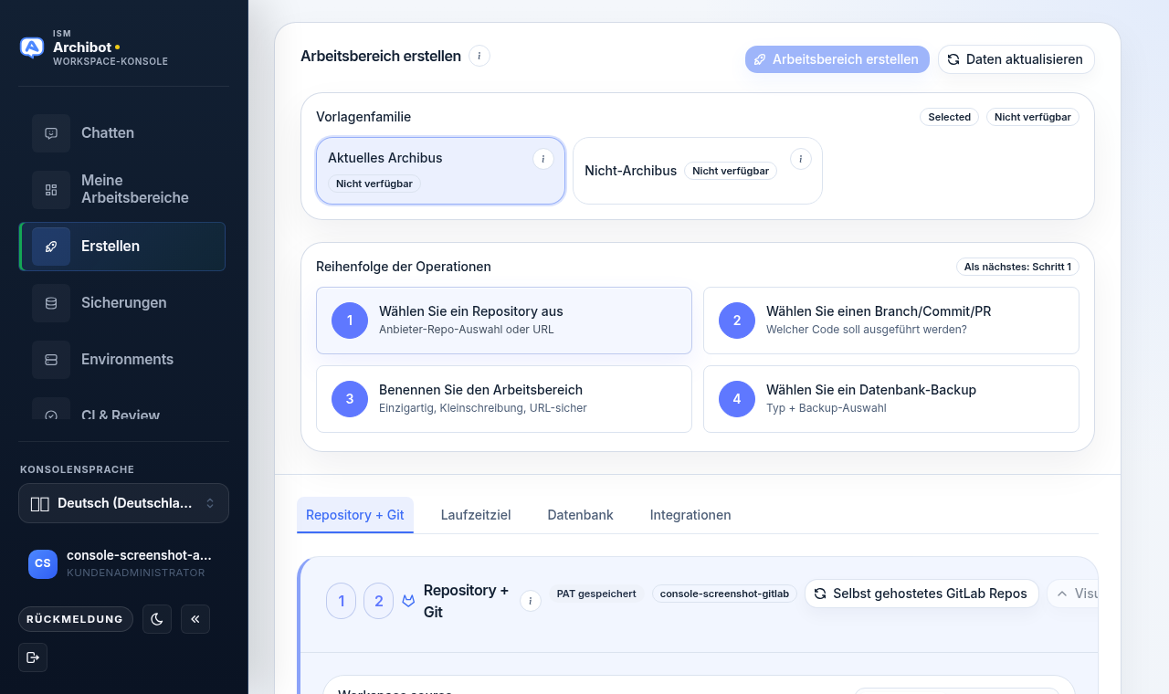Open Environments section

pyautogui.click(x=122, y=360)
